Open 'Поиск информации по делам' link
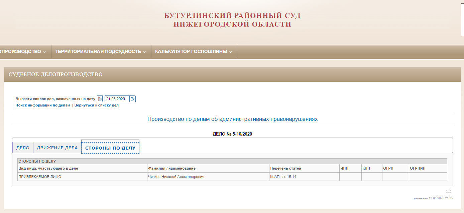The height and width of the screenshot is (213, 464). coord(43,105)
